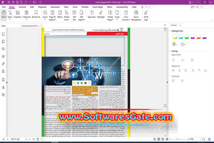The image size is (214, 143).
Task: Jump to the first page
Action: click(4, 139)
